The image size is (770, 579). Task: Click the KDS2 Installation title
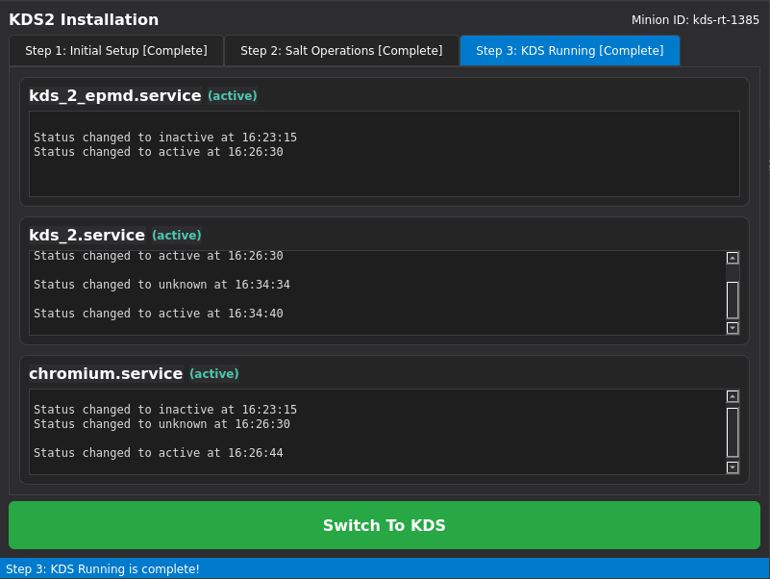pyautogui.click(x=84, y=19)
